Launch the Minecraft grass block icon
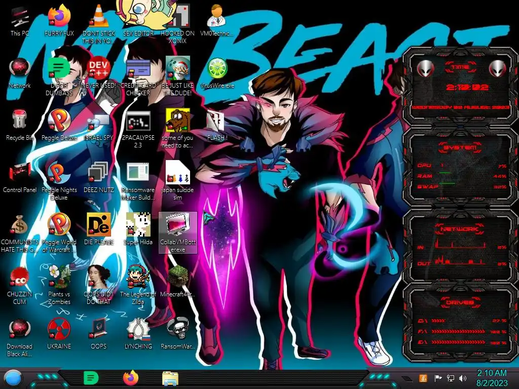Screen dimensions: 519x389 click(178, 281)
